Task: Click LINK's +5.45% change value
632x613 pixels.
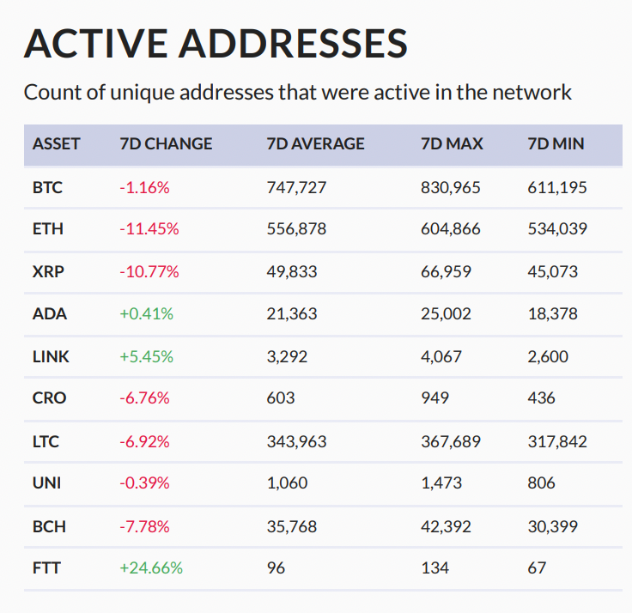Action: click(x=146, y=355)
